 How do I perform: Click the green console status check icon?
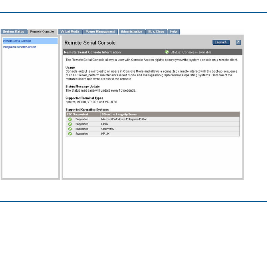pyautogui.click(x=167, y=52)
